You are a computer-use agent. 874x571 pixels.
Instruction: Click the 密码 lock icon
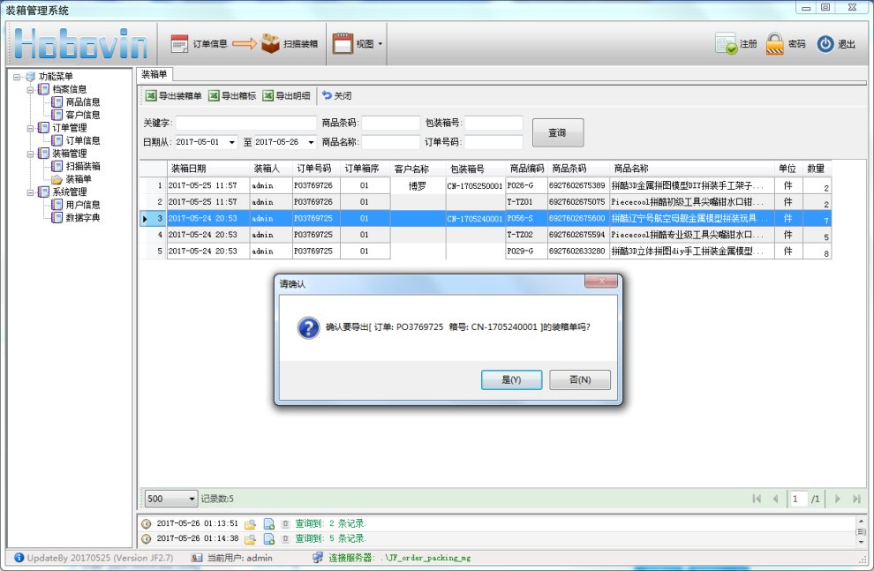coord(775,44)
